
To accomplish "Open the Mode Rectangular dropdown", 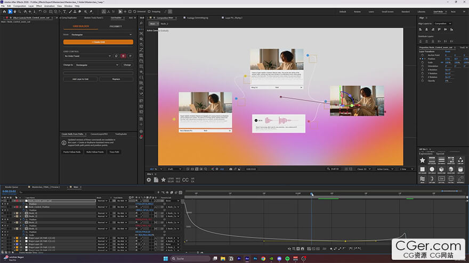I will pyautogui.click(x=101, y=35).
